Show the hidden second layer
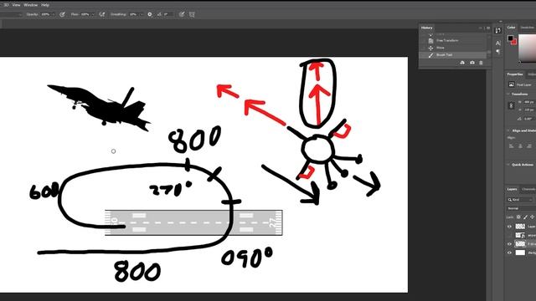536x301 pixels. point(509,235)
